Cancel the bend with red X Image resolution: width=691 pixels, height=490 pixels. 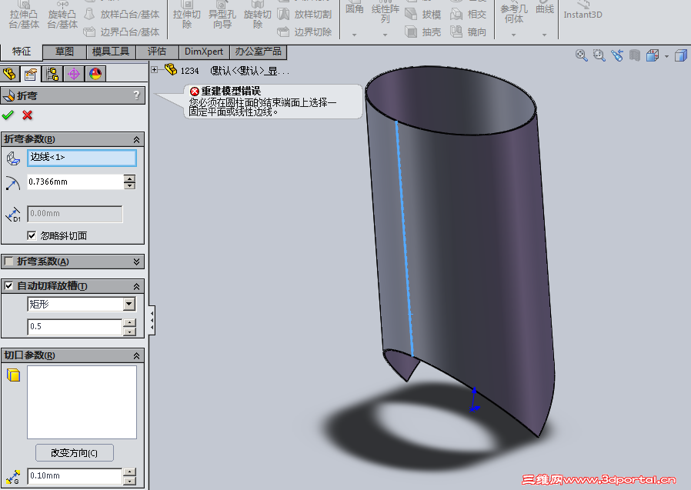[28, 115]
